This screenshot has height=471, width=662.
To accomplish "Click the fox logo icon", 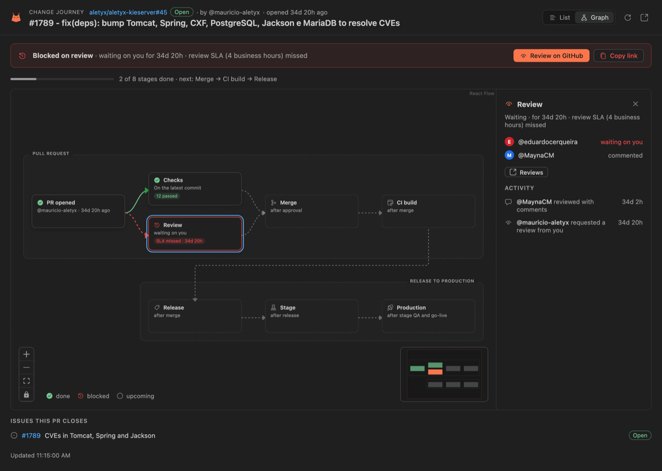I will pyautogui.click(x=16, y=17).
